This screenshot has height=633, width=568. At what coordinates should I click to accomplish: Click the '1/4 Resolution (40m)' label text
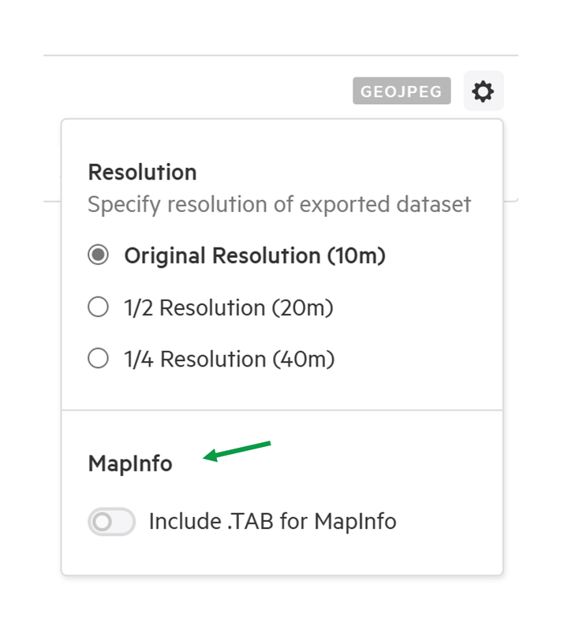point(230,359)
